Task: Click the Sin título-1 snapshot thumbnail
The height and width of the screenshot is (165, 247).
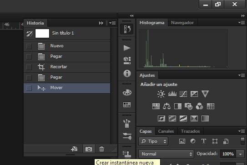Action: coord(42,33)
